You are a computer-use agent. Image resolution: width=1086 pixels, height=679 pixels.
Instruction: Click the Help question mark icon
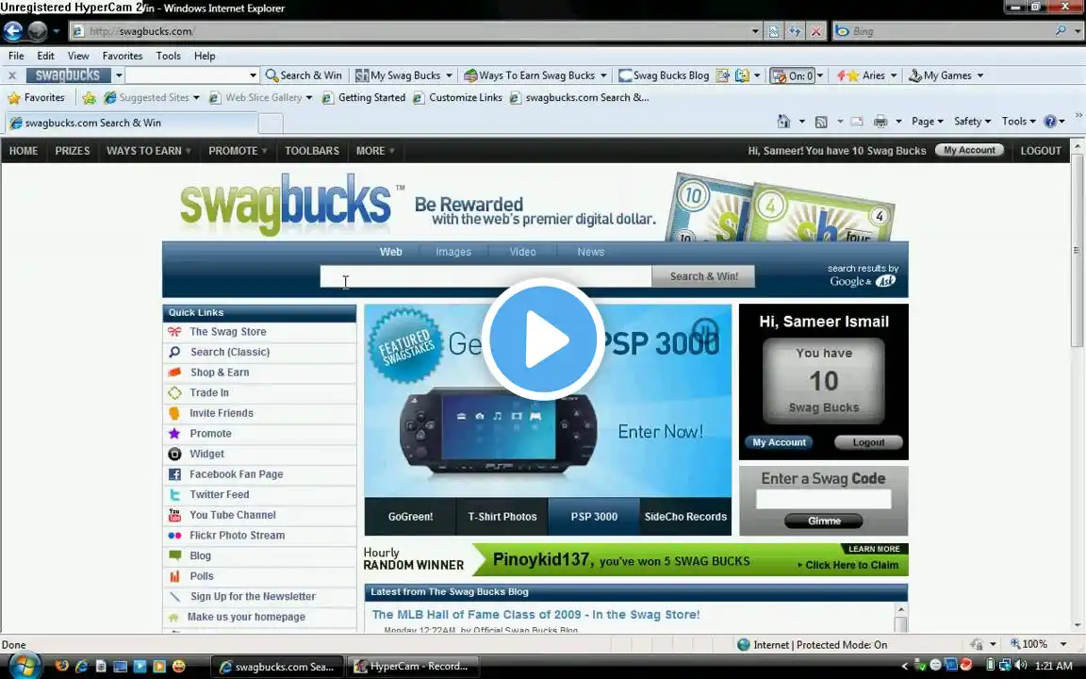point(1050,122)
